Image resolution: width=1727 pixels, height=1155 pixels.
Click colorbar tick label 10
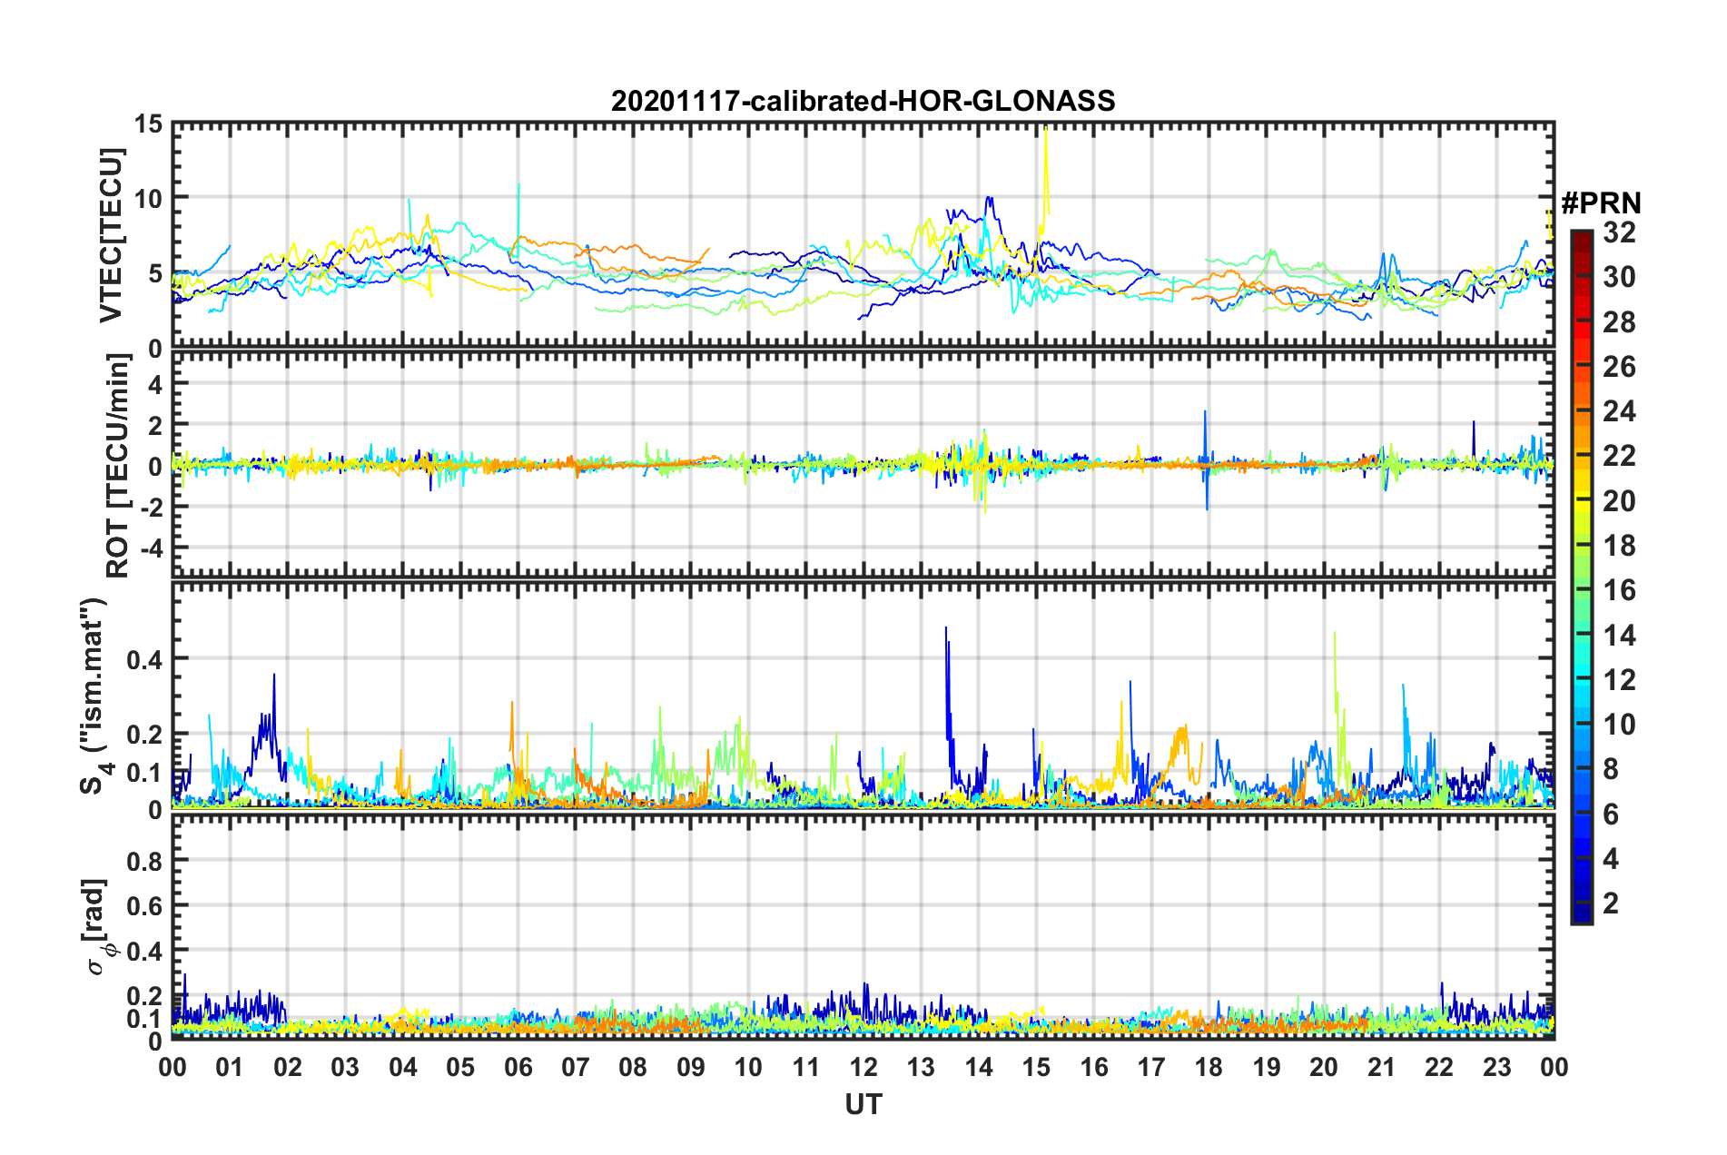tap(1618, 725)
